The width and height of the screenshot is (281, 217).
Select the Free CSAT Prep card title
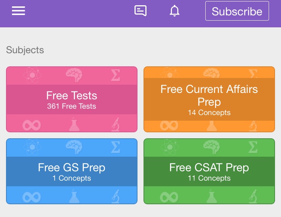(209, 167)
